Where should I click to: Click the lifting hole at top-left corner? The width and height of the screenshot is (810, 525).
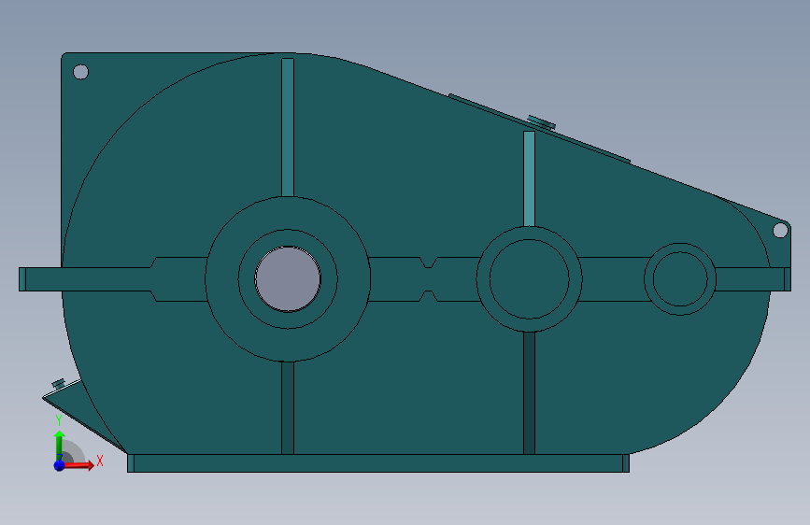point(80,72)
